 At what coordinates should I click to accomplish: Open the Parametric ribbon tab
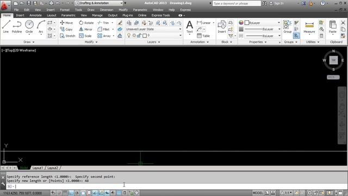(x=68, y=15)
